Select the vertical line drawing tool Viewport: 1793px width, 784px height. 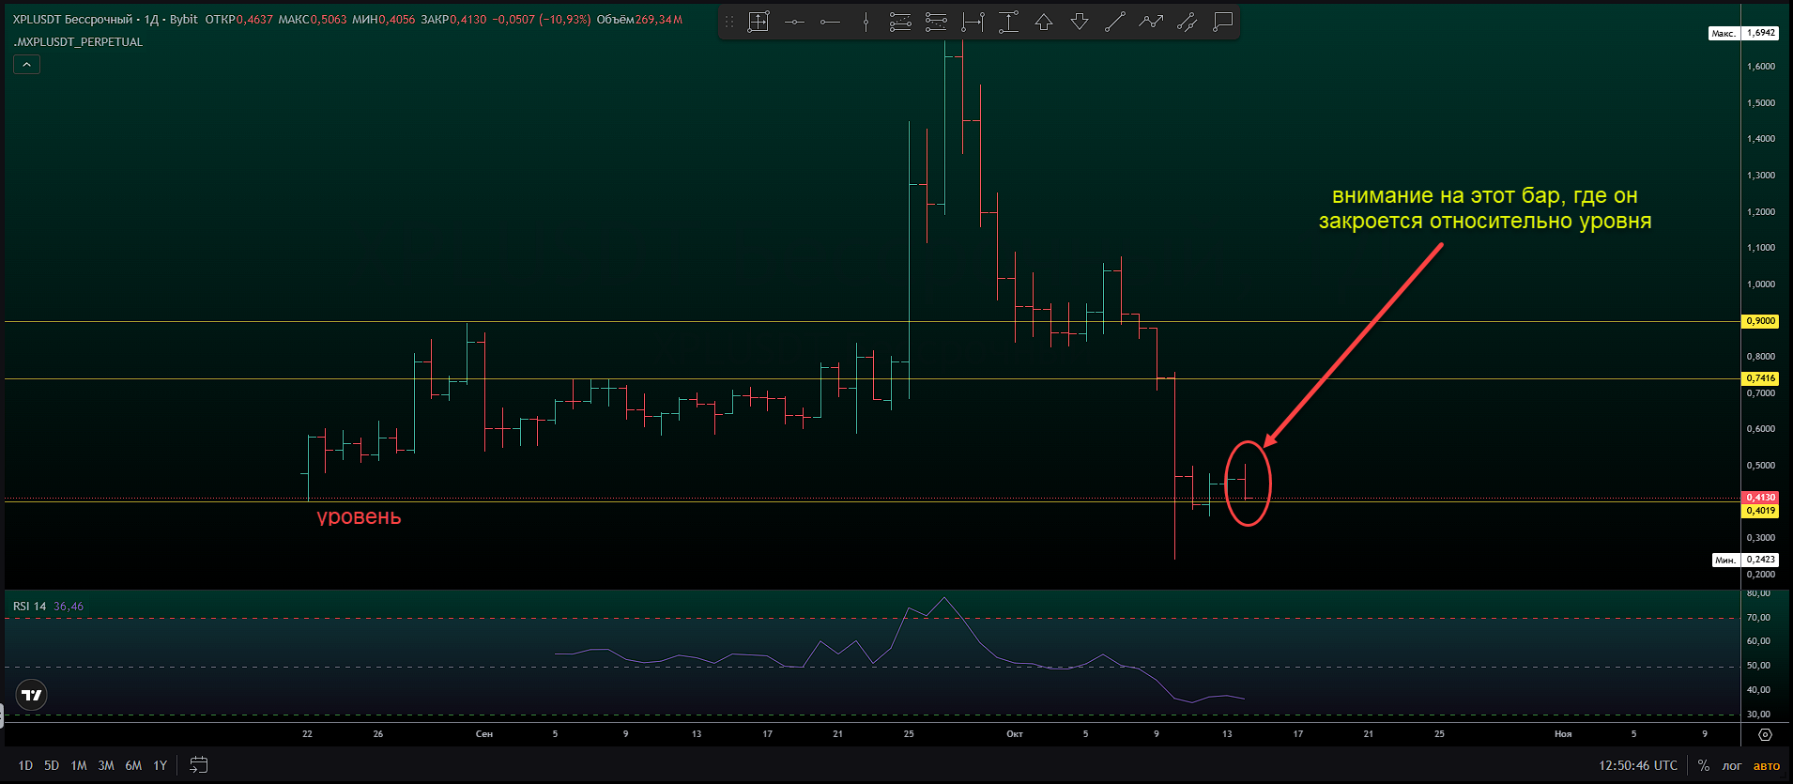tap(866, 22)
